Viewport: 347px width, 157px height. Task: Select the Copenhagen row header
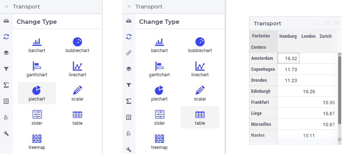tap(263, 69)
